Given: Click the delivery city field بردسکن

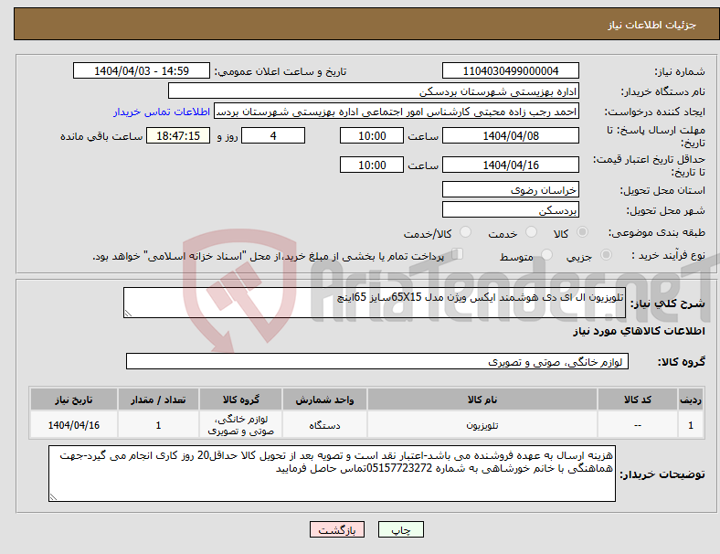Looking at the screenshot, I should 510,209.
